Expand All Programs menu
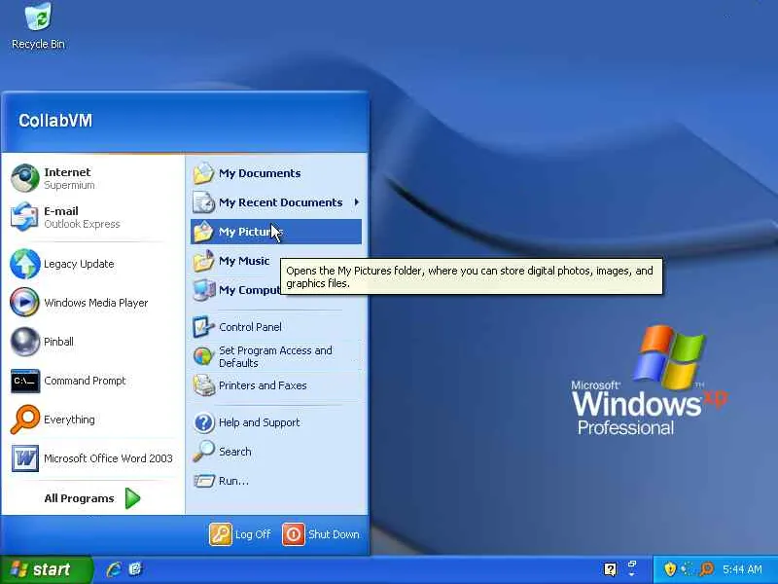Viewport: 778px width, 584px height. click(x=92, y=498)
